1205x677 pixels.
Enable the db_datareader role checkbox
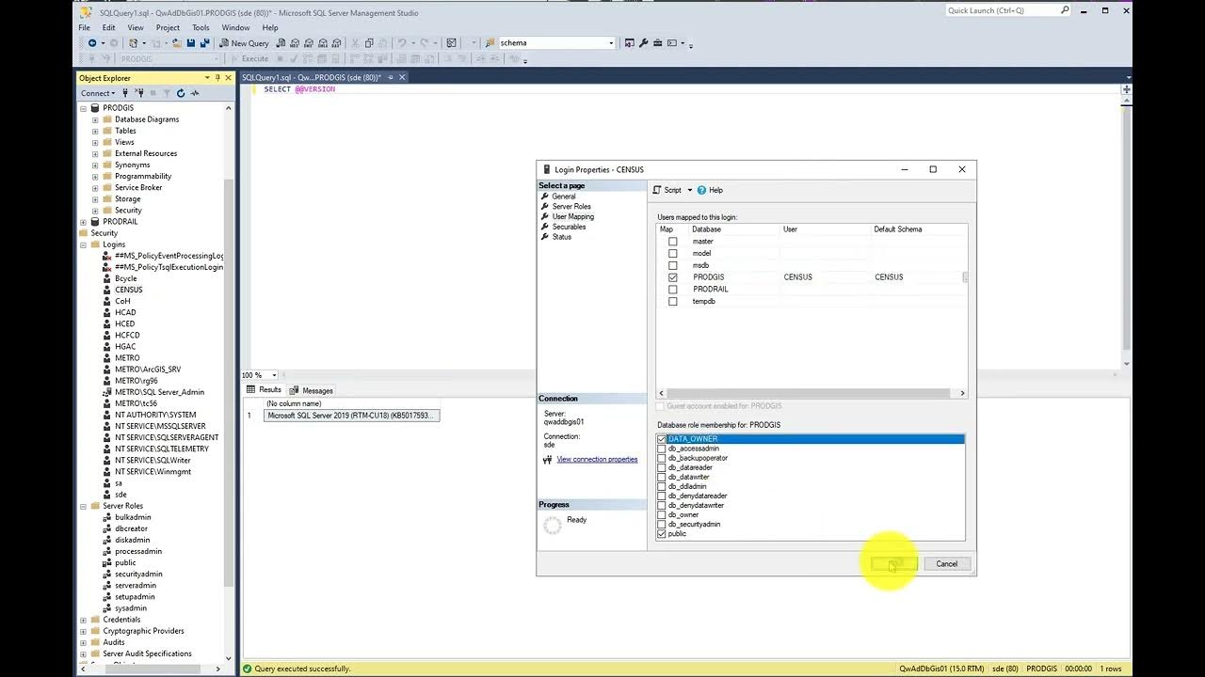tap(662, 467)
